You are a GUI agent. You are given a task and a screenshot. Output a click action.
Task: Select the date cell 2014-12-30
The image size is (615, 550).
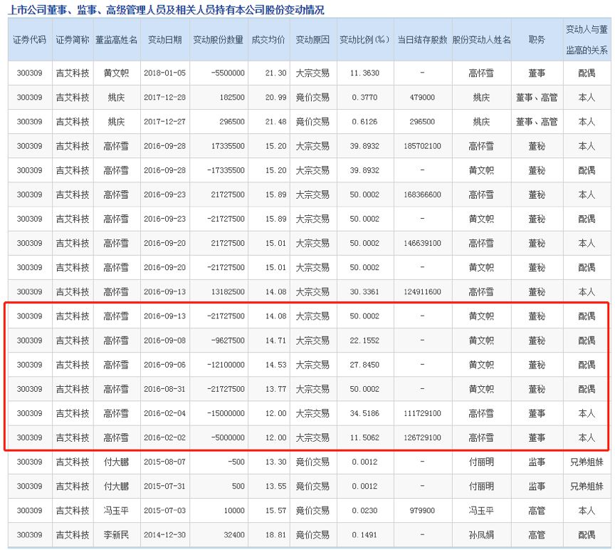[165, 534]
